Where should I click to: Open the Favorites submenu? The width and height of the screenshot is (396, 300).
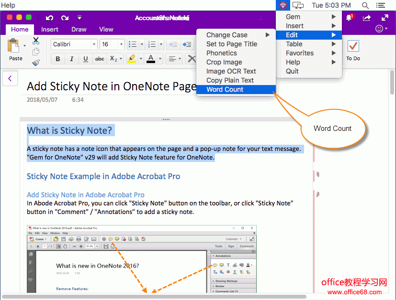click(309, 53)
